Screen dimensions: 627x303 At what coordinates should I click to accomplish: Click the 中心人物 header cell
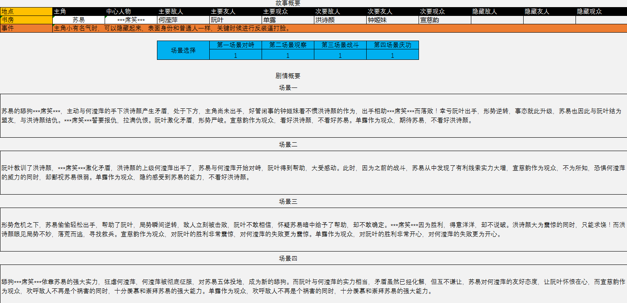[131, 12]
